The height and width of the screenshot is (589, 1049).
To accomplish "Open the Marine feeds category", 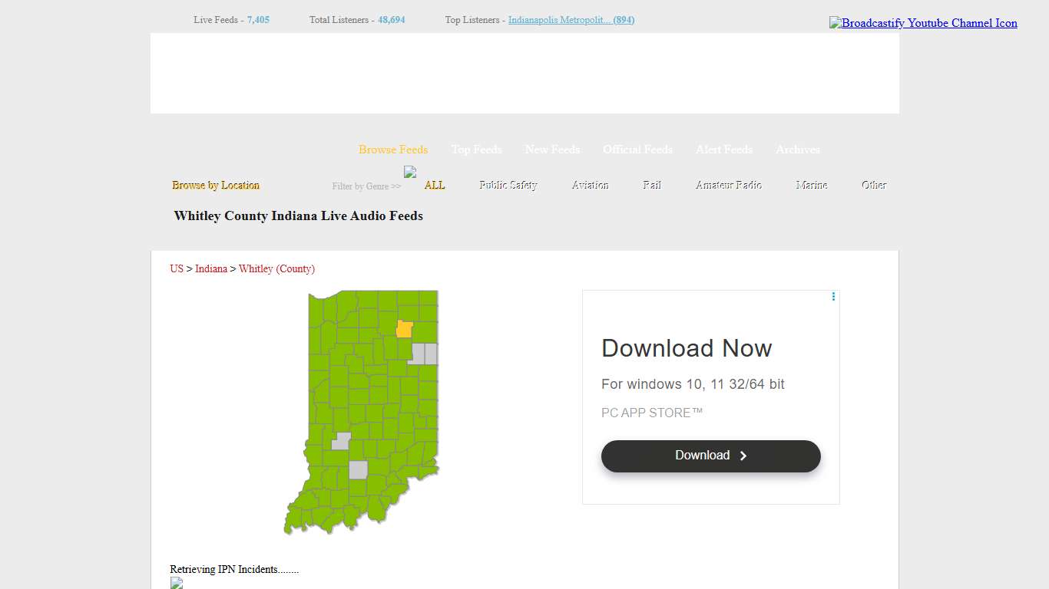I will click(812, 184).
